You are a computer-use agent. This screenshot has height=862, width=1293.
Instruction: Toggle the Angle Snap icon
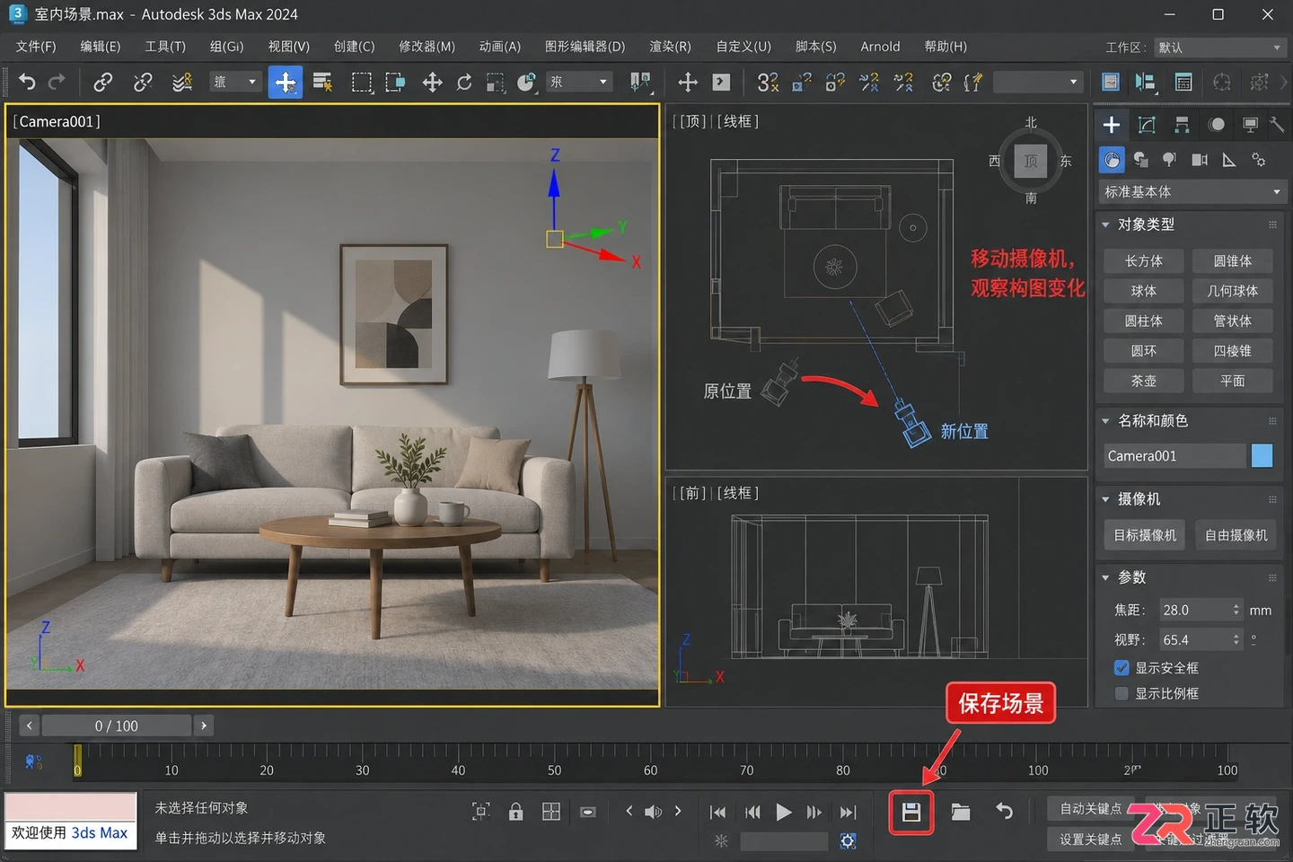pos(802,83)
